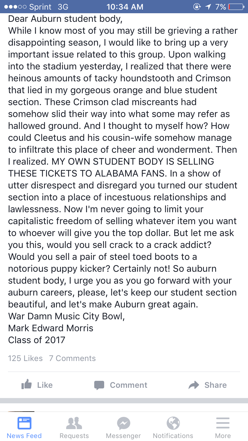Open the Notifications globe icon
The width and height of the screenshot is (248, 441).
pyautogui.click(x=173, y=423)
